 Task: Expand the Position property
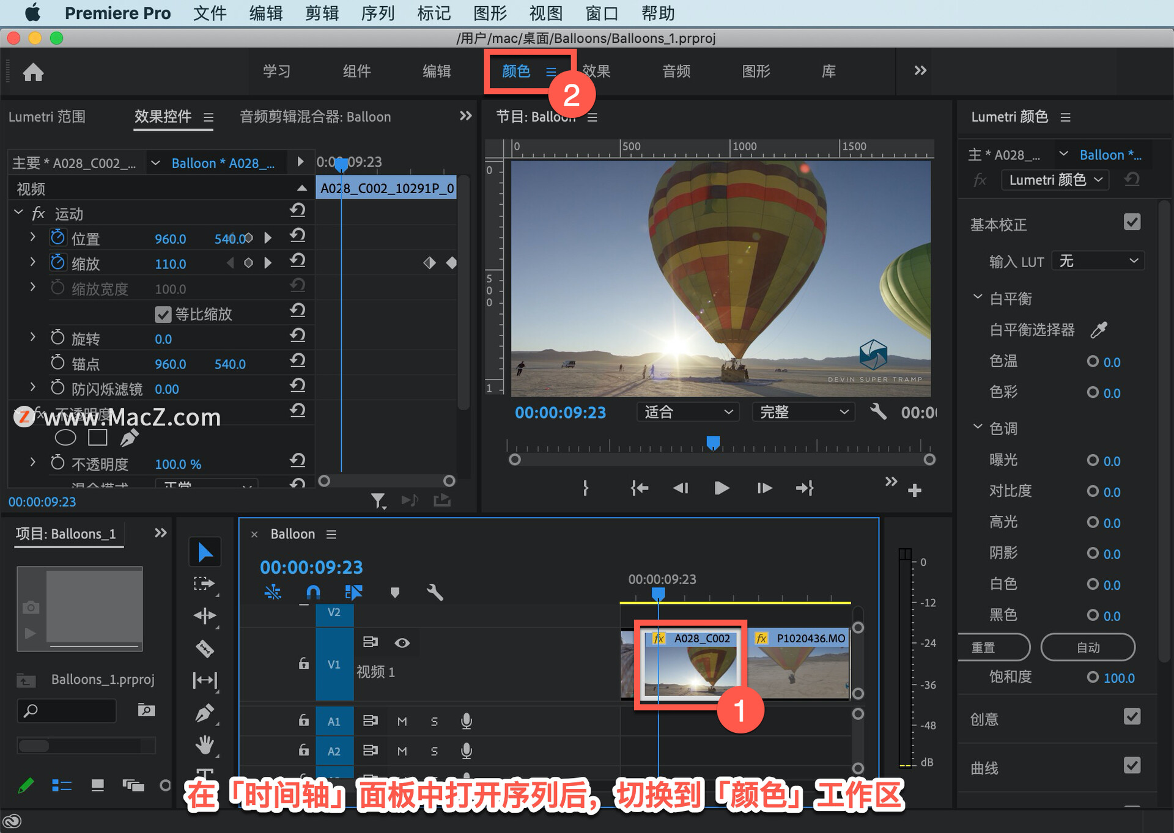[x=33, y=237]
